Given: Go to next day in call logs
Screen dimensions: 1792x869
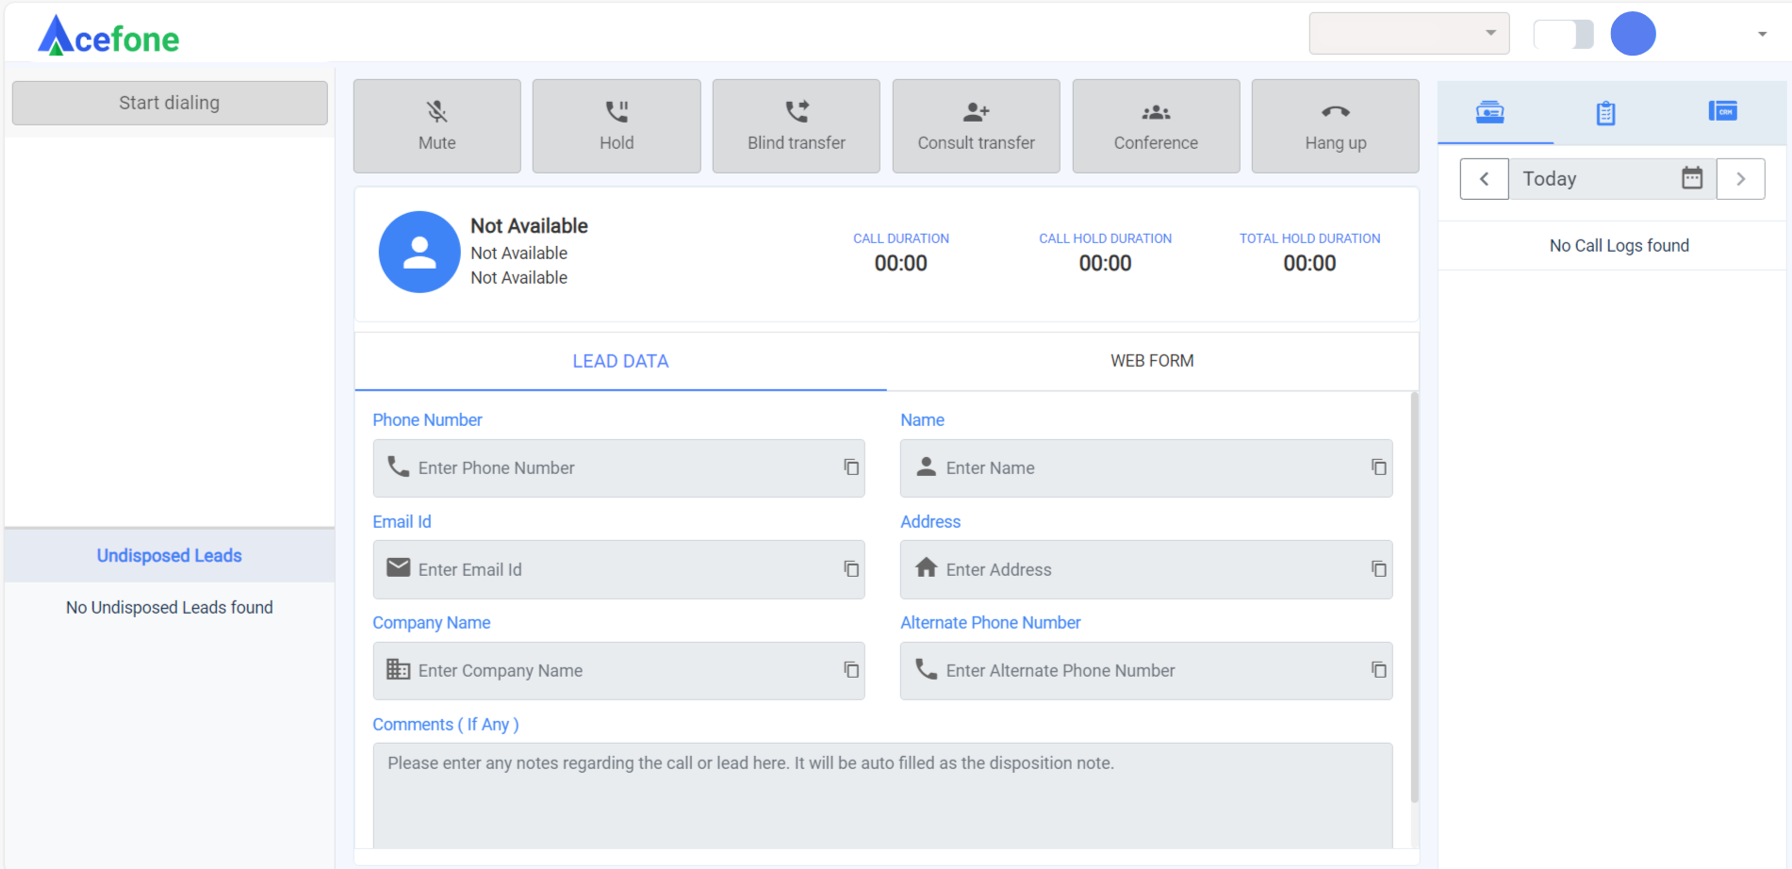Looking at the screenshot, I should tap(1740, 179).
